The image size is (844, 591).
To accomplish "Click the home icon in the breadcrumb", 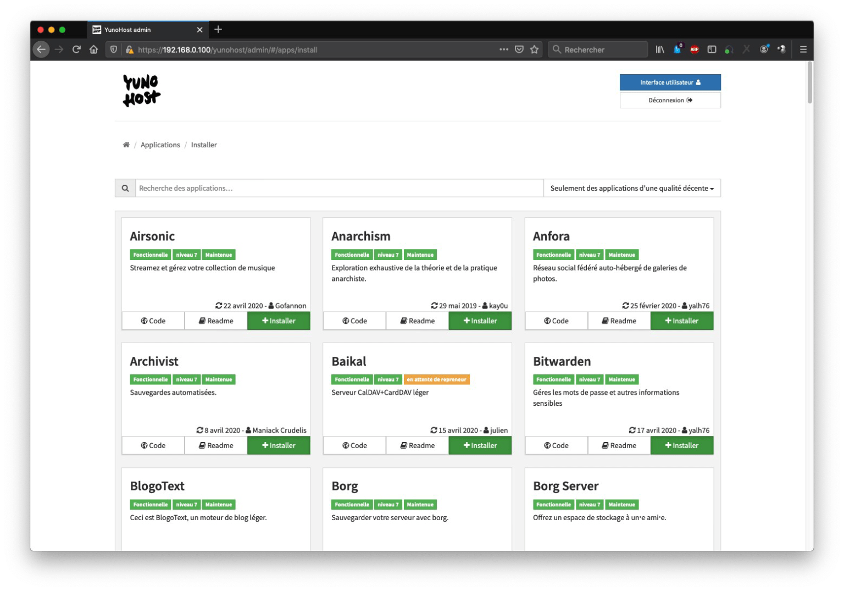I will coord(126,145).
